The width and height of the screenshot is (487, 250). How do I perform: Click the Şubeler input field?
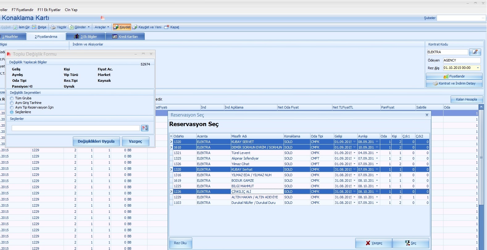(459, 18)
